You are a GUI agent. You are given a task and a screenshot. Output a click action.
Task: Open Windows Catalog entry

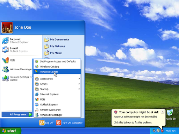pos(57,66)
